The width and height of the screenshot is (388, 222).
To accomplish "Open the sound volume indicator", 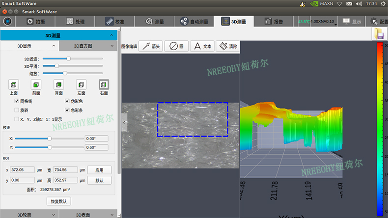I will (x=359, y=4).
